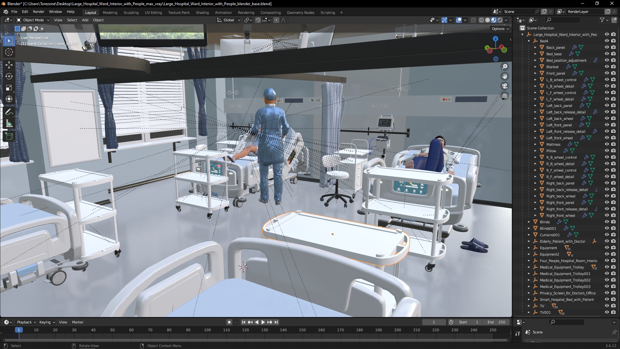Open the File menu

click(x=14, y=12)
